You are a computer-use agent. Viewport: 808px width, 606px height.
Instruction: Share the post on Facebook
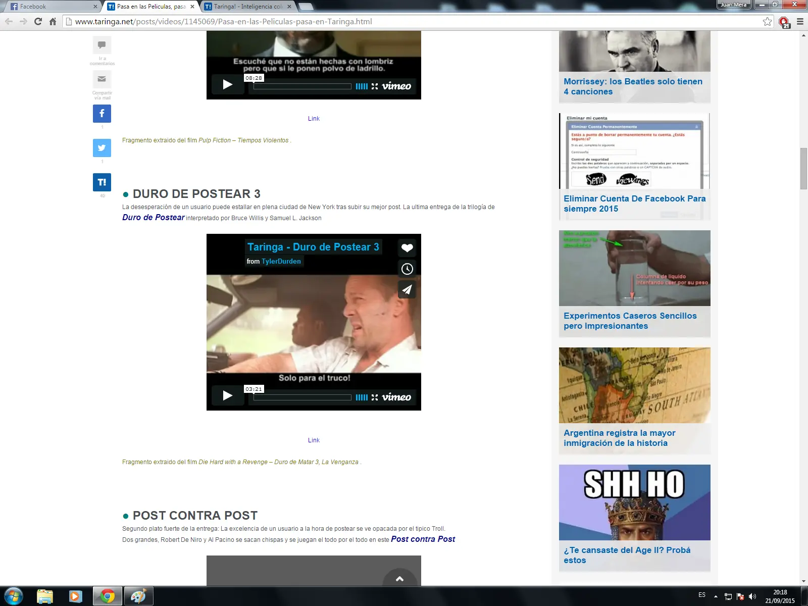(x=102, y=114)
